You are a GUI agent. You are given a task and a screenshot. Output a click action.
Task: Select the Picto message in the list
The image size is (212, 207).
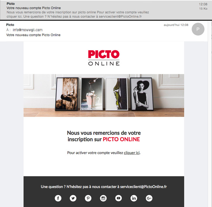click(106, 10)
